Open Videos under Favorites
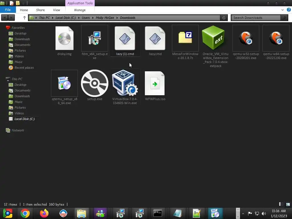Viewport: 292px width, 219px height. (19, 56)
